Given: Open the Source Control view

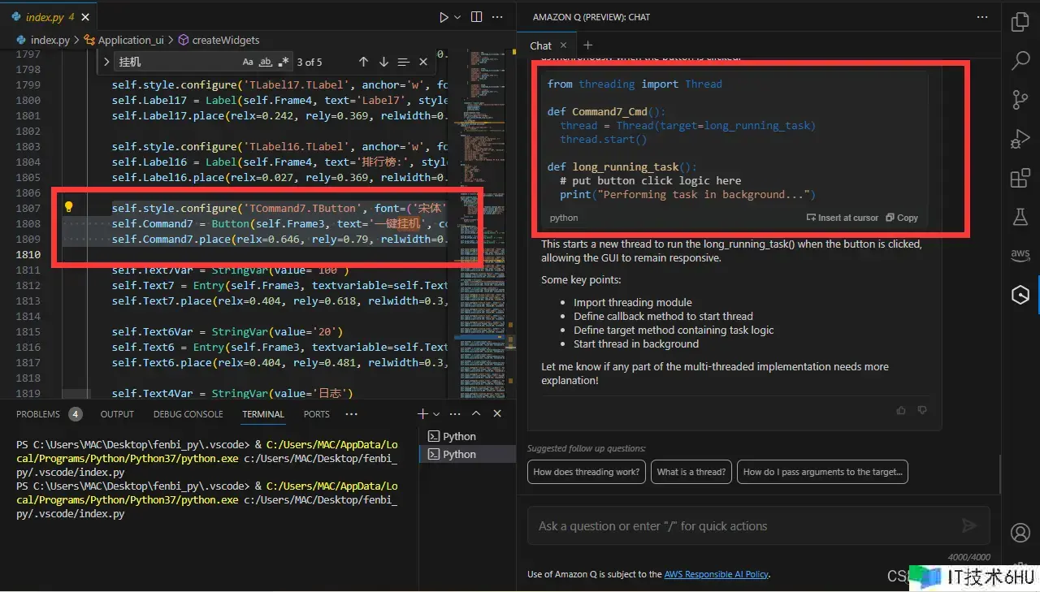Looking at the screenshot, I should tap(1020, 99).
